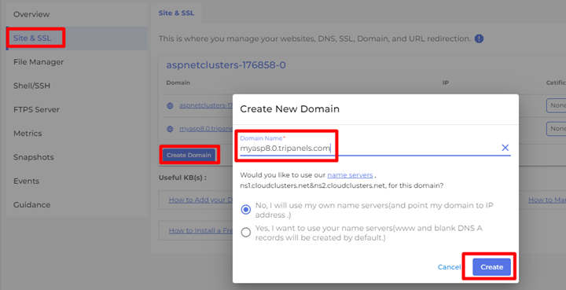Select Shell/SSH sidebar item
The width and height of the screenshot is (566, 290).
(31, 86)
